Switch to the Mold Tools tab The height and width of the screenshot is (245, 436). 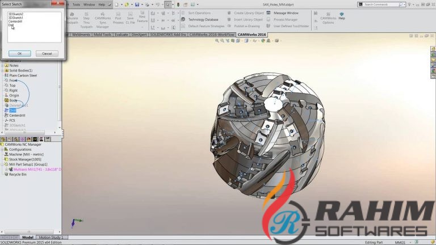103,35
